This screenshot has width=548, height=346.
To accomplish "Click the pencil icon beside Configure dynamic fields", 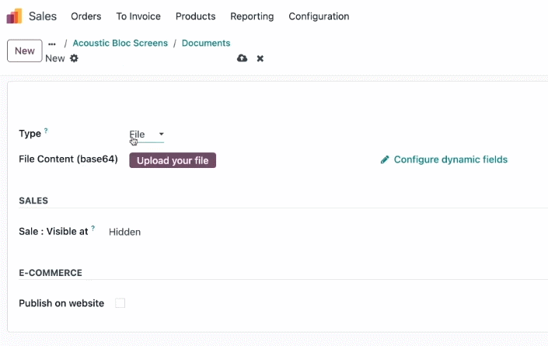I will (x=385, y=159).
